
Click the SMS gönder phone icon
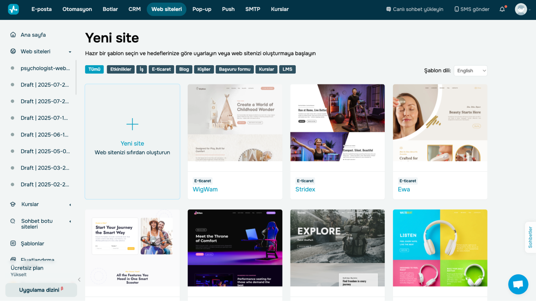456,9
